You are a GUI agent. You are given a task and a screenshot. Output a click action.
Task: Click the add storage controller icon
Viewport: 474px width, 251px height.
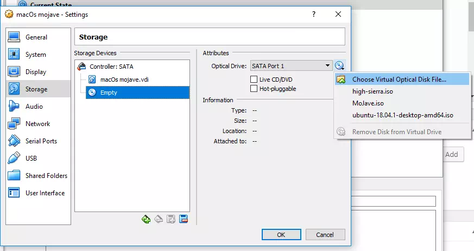(171, 219)
